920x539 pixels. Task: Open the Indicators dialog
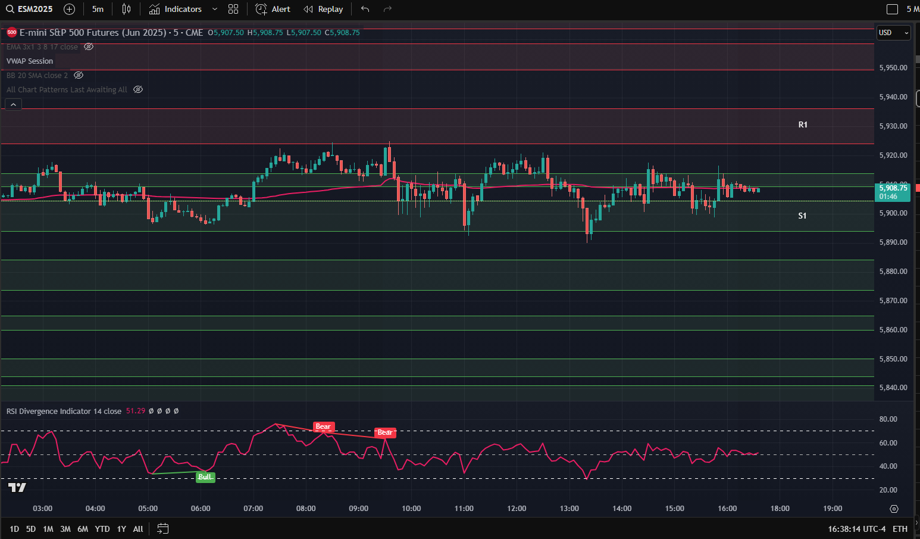176,9
